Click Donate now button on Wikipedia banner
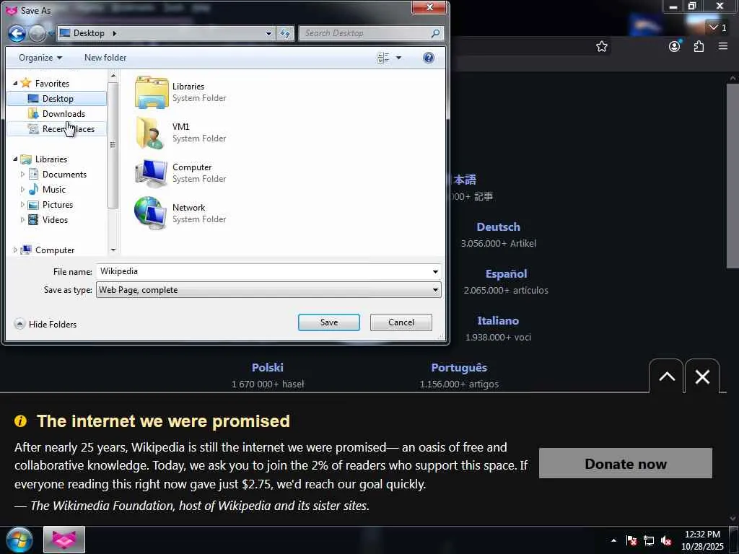 click(x=626, y=464)
